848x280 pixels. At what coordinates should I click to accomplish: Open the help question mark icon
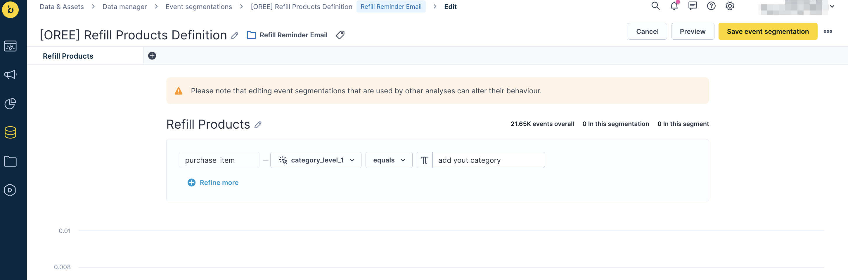[711, 6]
